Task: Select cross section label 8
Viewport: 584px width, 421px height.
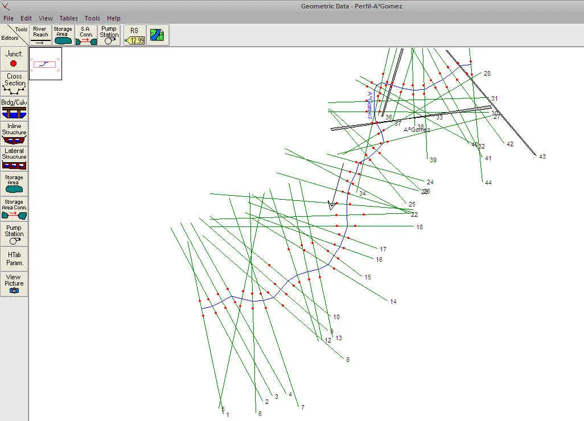Action: (347, 360)
